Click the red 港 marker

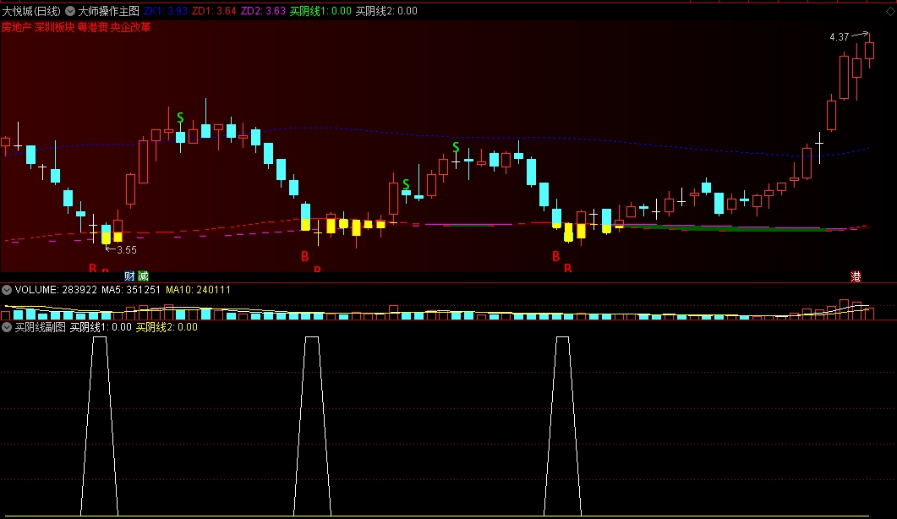[x=856, y=277]
